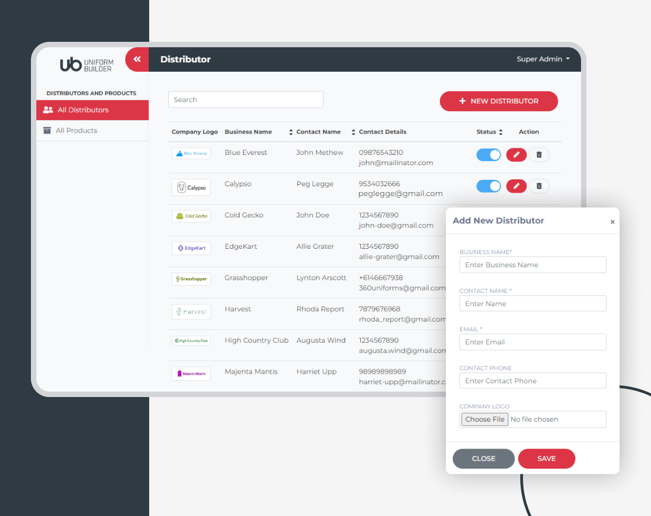Open the edit pencil for Calypso
651x516 pixels.
[516, 186]
